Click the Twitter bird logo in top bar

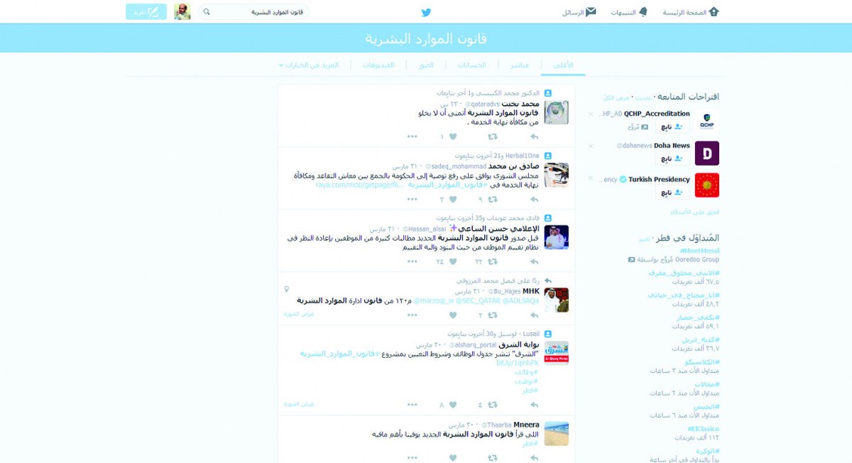[426, 12]
